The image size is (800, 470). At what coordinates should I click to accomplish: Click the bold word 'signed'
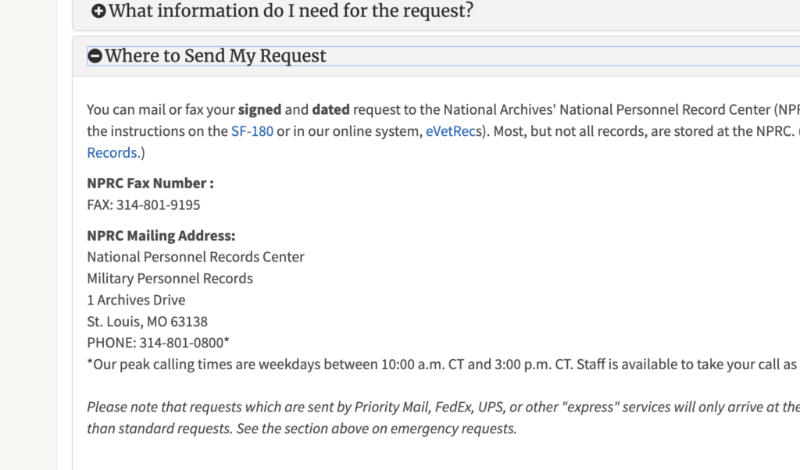click(259, 109)
